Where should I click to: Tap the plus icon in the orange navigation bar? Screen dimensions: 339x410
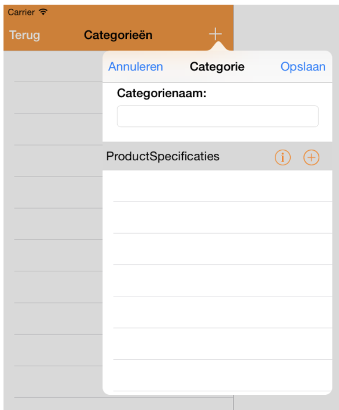pos(216,34)
